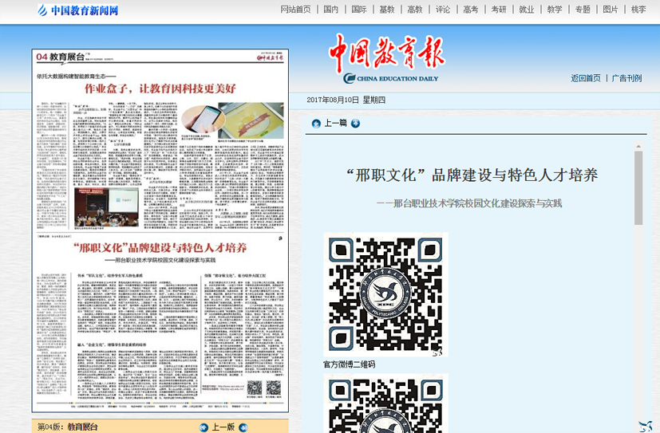Click the next page arrow below newspaper
Viewport: 660px width, 433px height.
point(243,427)
